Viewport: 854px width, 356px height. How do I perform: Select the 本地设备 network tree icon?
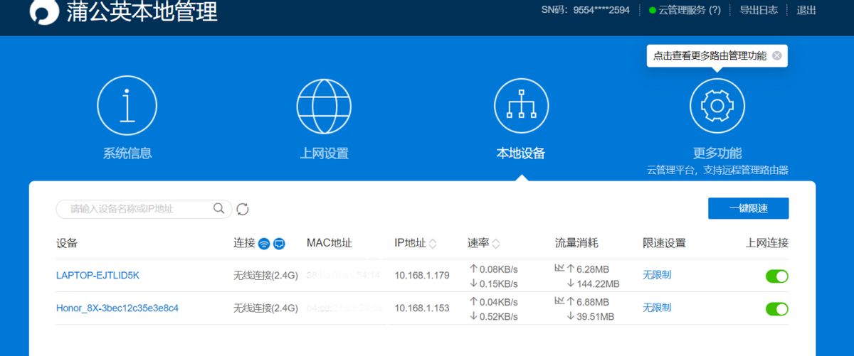521,105
